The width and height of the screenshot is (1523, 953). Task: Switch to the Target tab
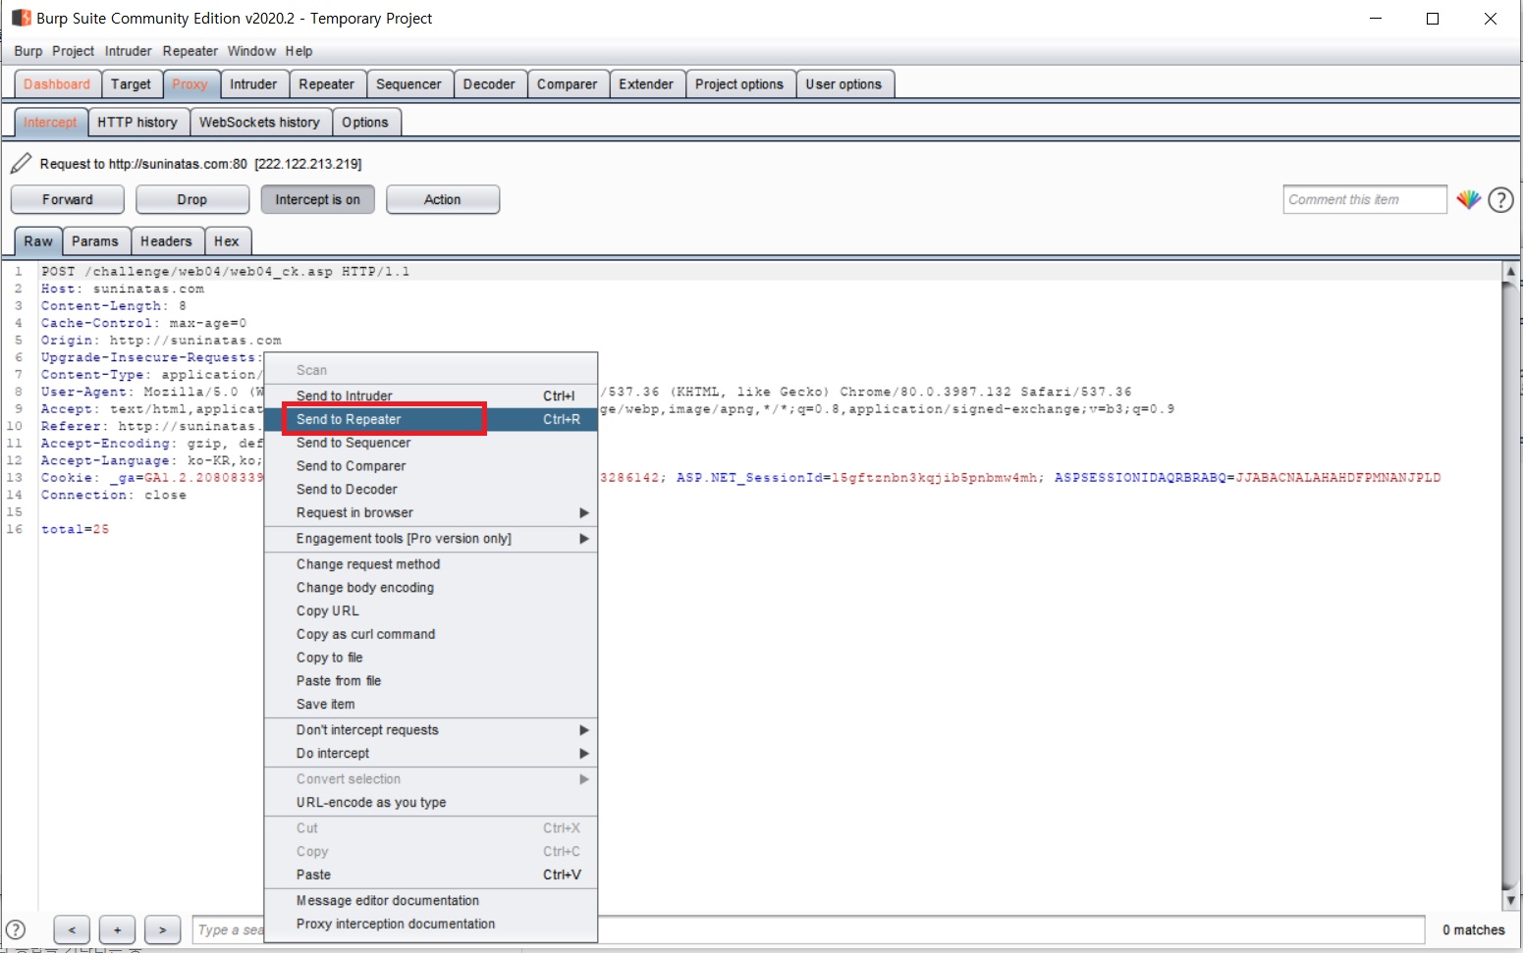pos(131,84)
